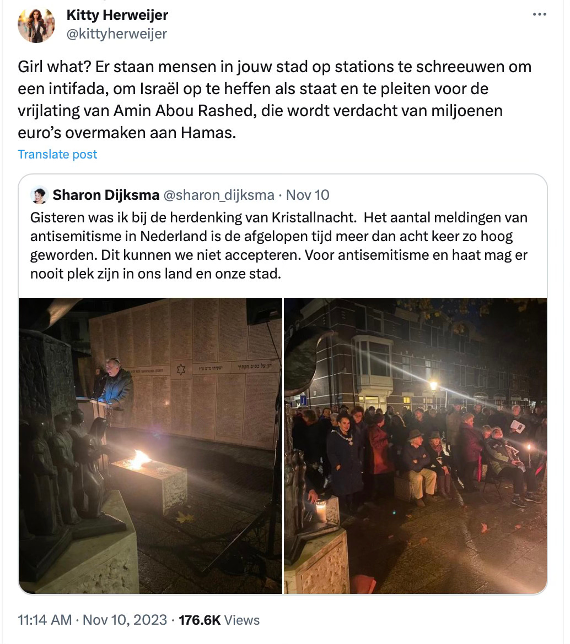This screenshot has width=570, height=644.
Task: Open right photo of the gathered crowd
Action: [415, 446]
